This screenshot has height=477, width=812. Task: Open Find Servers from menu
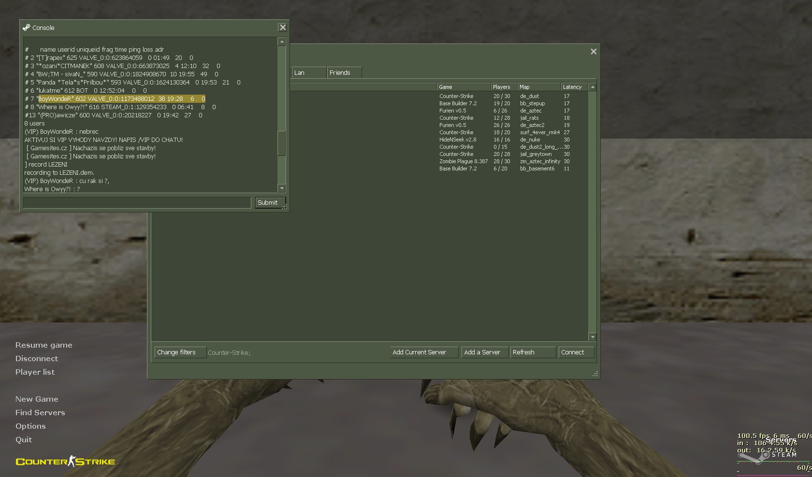(40, 413)
